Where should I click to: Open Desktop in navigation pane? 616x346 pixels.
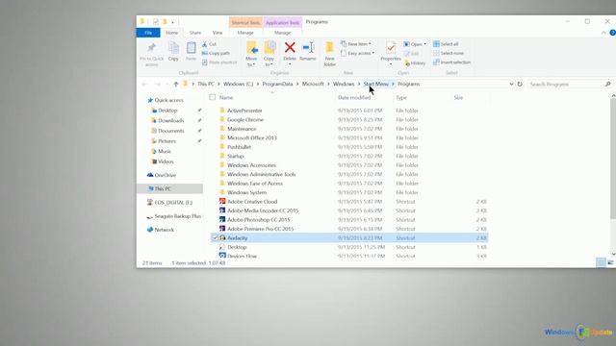pos(165,111)
